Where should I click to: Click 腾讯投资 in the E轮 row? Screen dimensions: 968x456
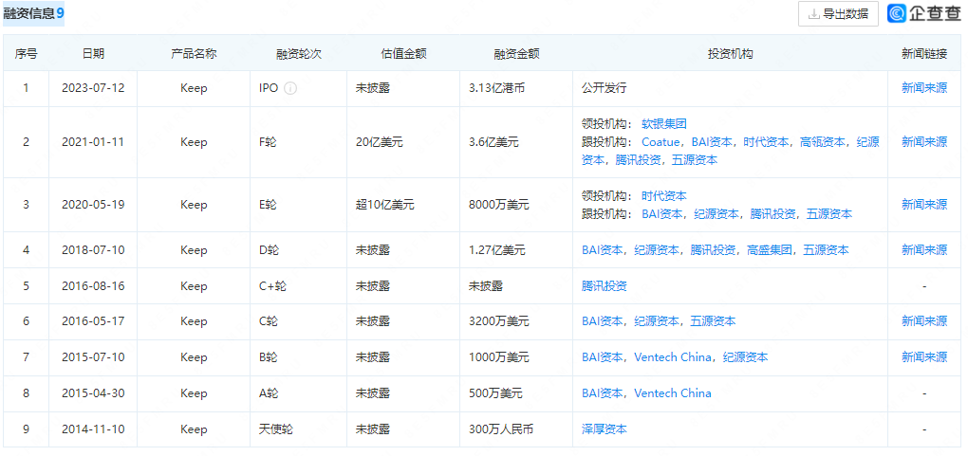[x=773, y=214]
